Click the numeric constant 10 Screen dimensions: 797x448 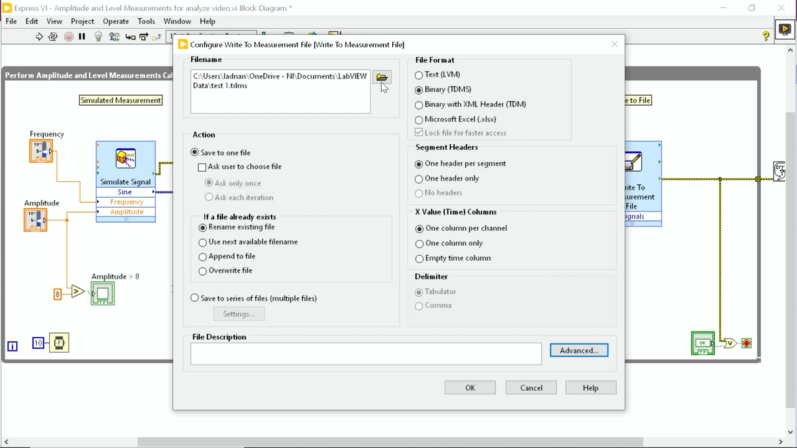(39, 343)
